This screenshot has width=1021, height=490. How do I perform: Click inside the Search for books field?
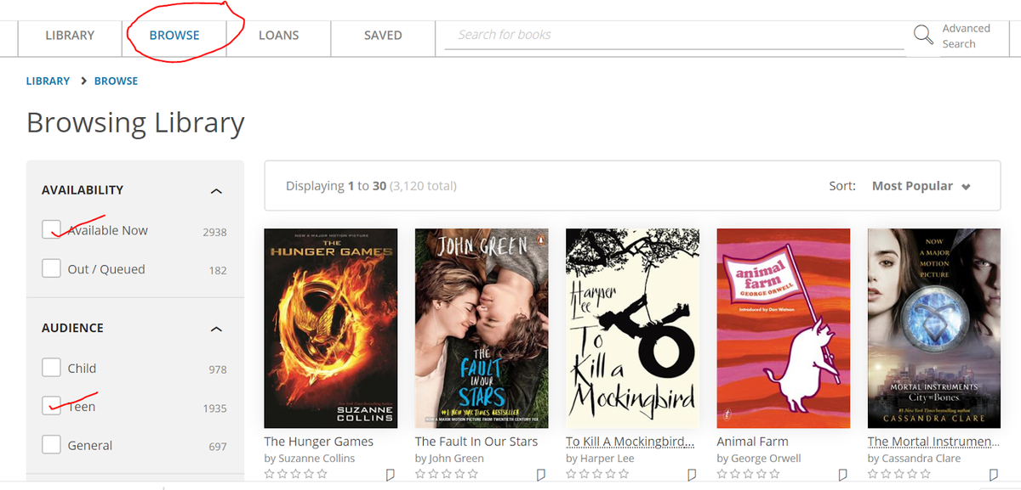tap(674, 35)
